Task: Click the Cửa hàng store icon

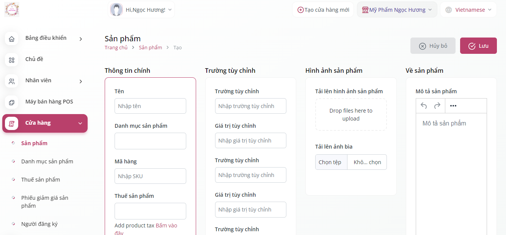Action: (12, 124)
